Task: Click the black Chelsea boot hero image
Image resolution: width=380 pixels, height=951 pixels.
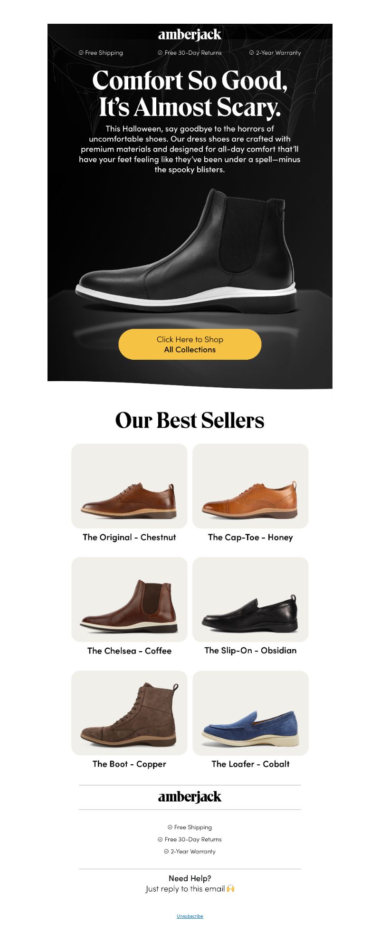Action: click(x=186, y=250)
